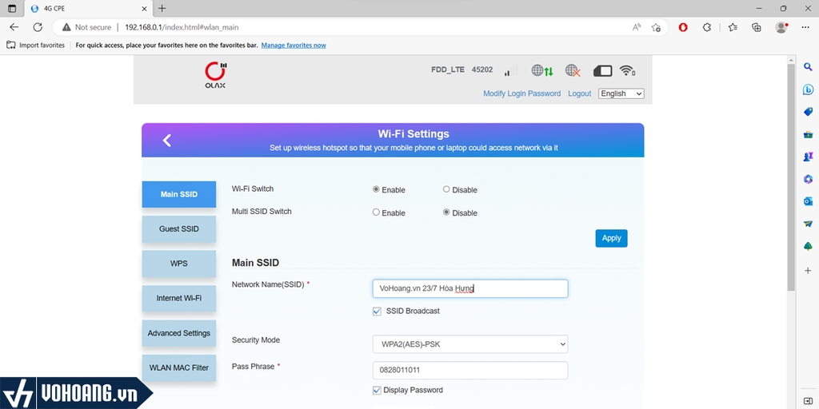Open the Shopping tag sidebar icon
Image resolution: width=819 pixels, height=409 pixels.
pos(808,112)
